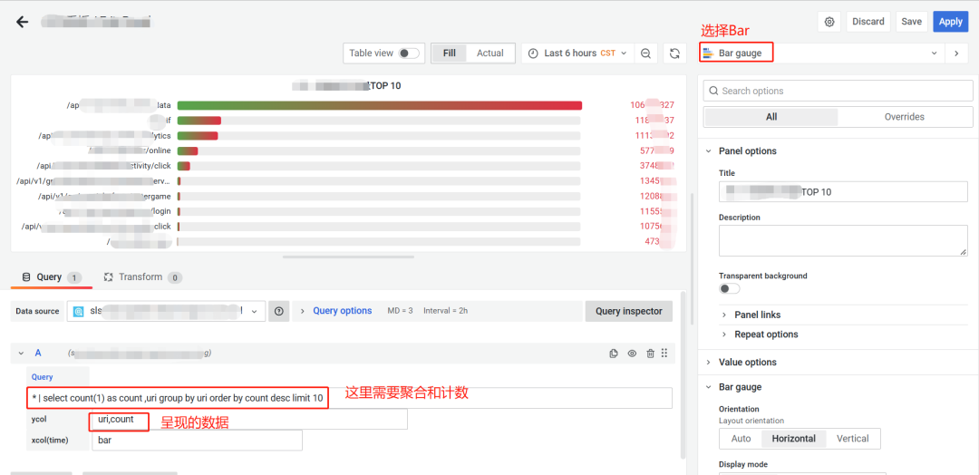Expand the side pane arrow next to Bar gauge
Image resolution: width=979 pixels, height=475 pixels.
[956, 53]
